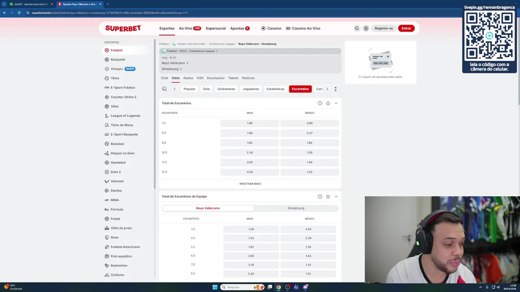Select Vôlei in sports sidebar
The width and height of the screenshot is (520, 292).
pyautogui.click(x=115, y=106)
